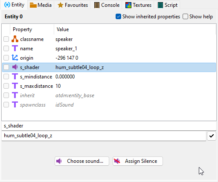Click the Favourites star icon
Image resolution: width=218 pixels, height=182 pixels.
tap(61, 5)
